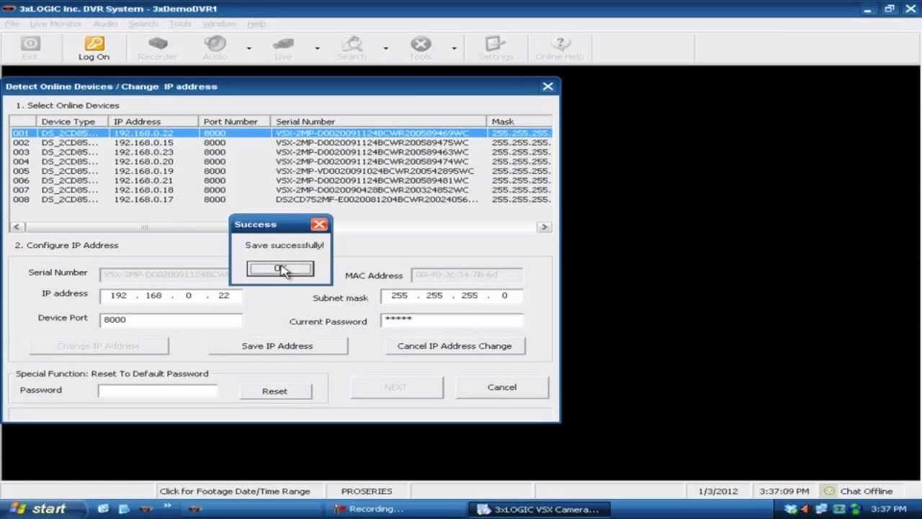The width and height of the screenshot is (922, 519).
Task: Select device row 008 with IP 192.168.0.17
Action: [x=281, y=199]
